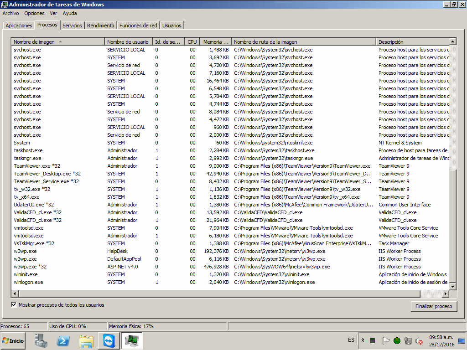Sort by the CPU column header
The width and height of the screenshot is (467, 350).
[x=192, y=42]
